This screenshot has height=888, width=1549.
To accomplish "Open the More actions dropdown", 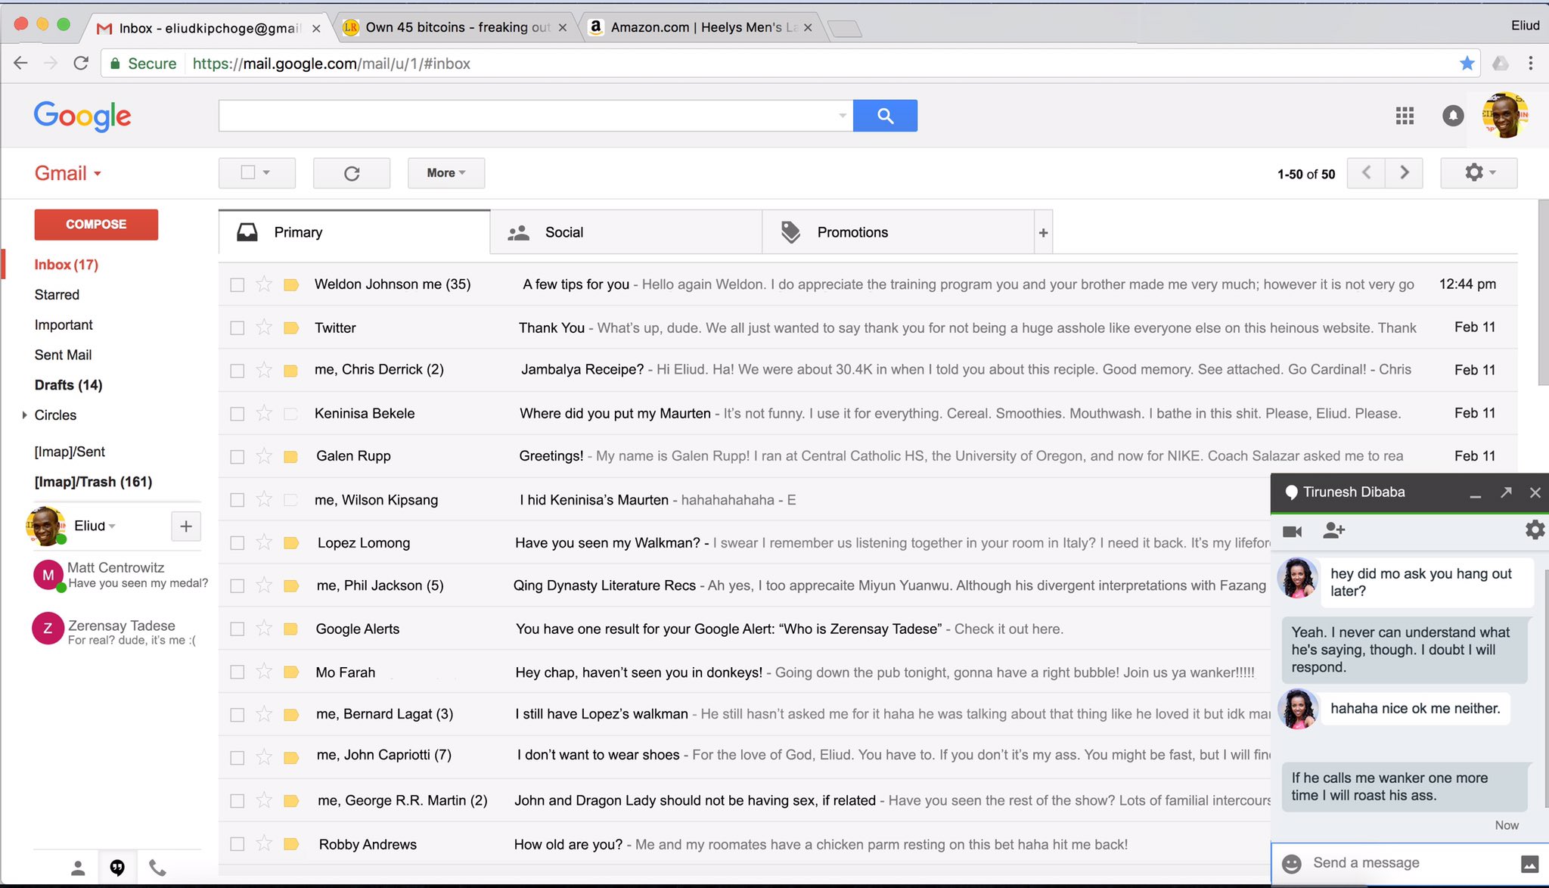I will pos(445,173).
